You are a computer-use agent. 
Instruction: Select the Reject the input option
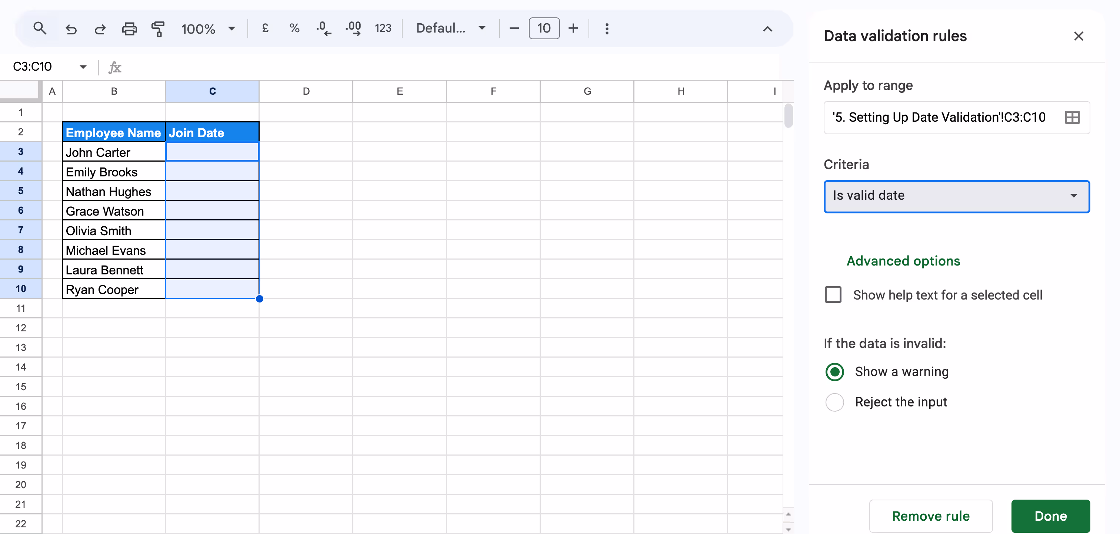[x=834, y=402]
